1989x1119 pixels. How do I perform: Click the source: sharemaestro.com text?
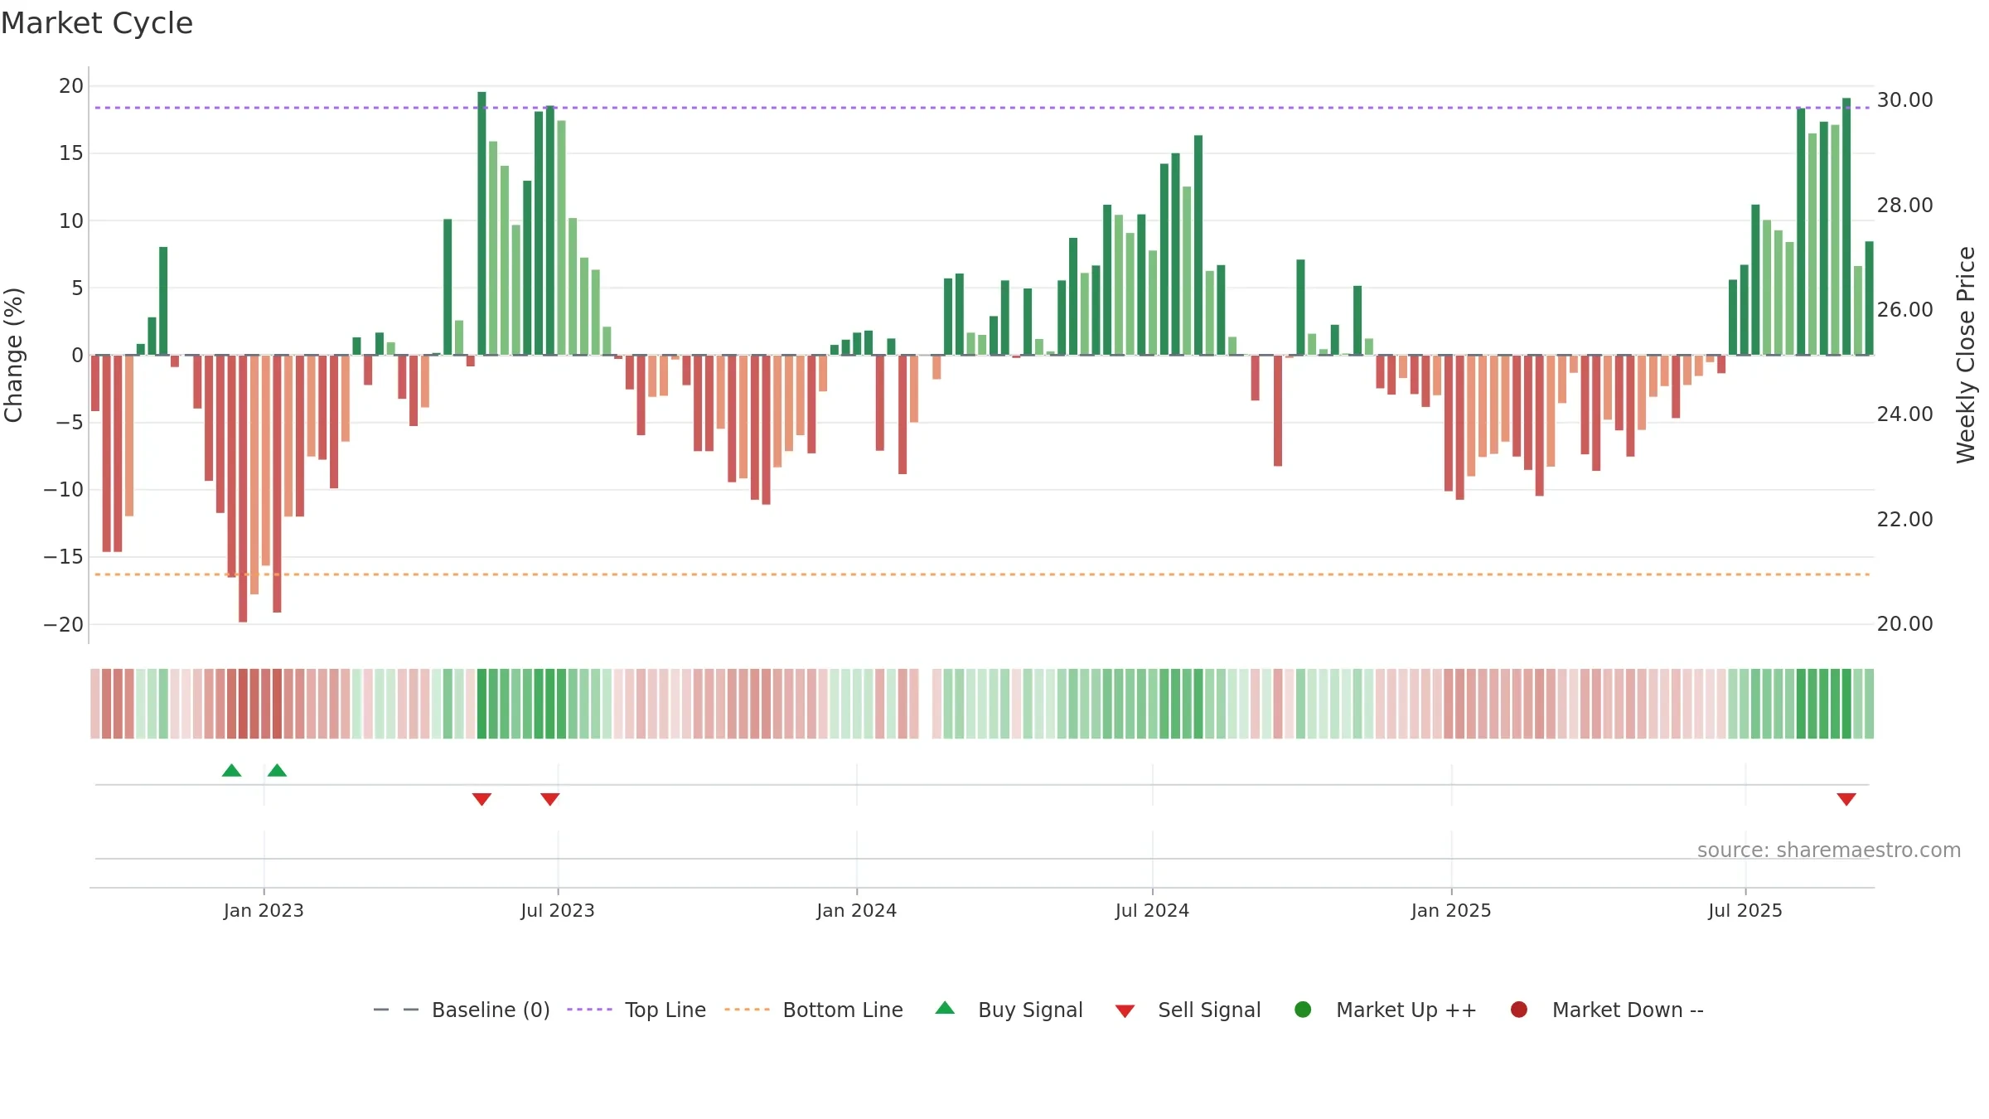click(1829, 850)
